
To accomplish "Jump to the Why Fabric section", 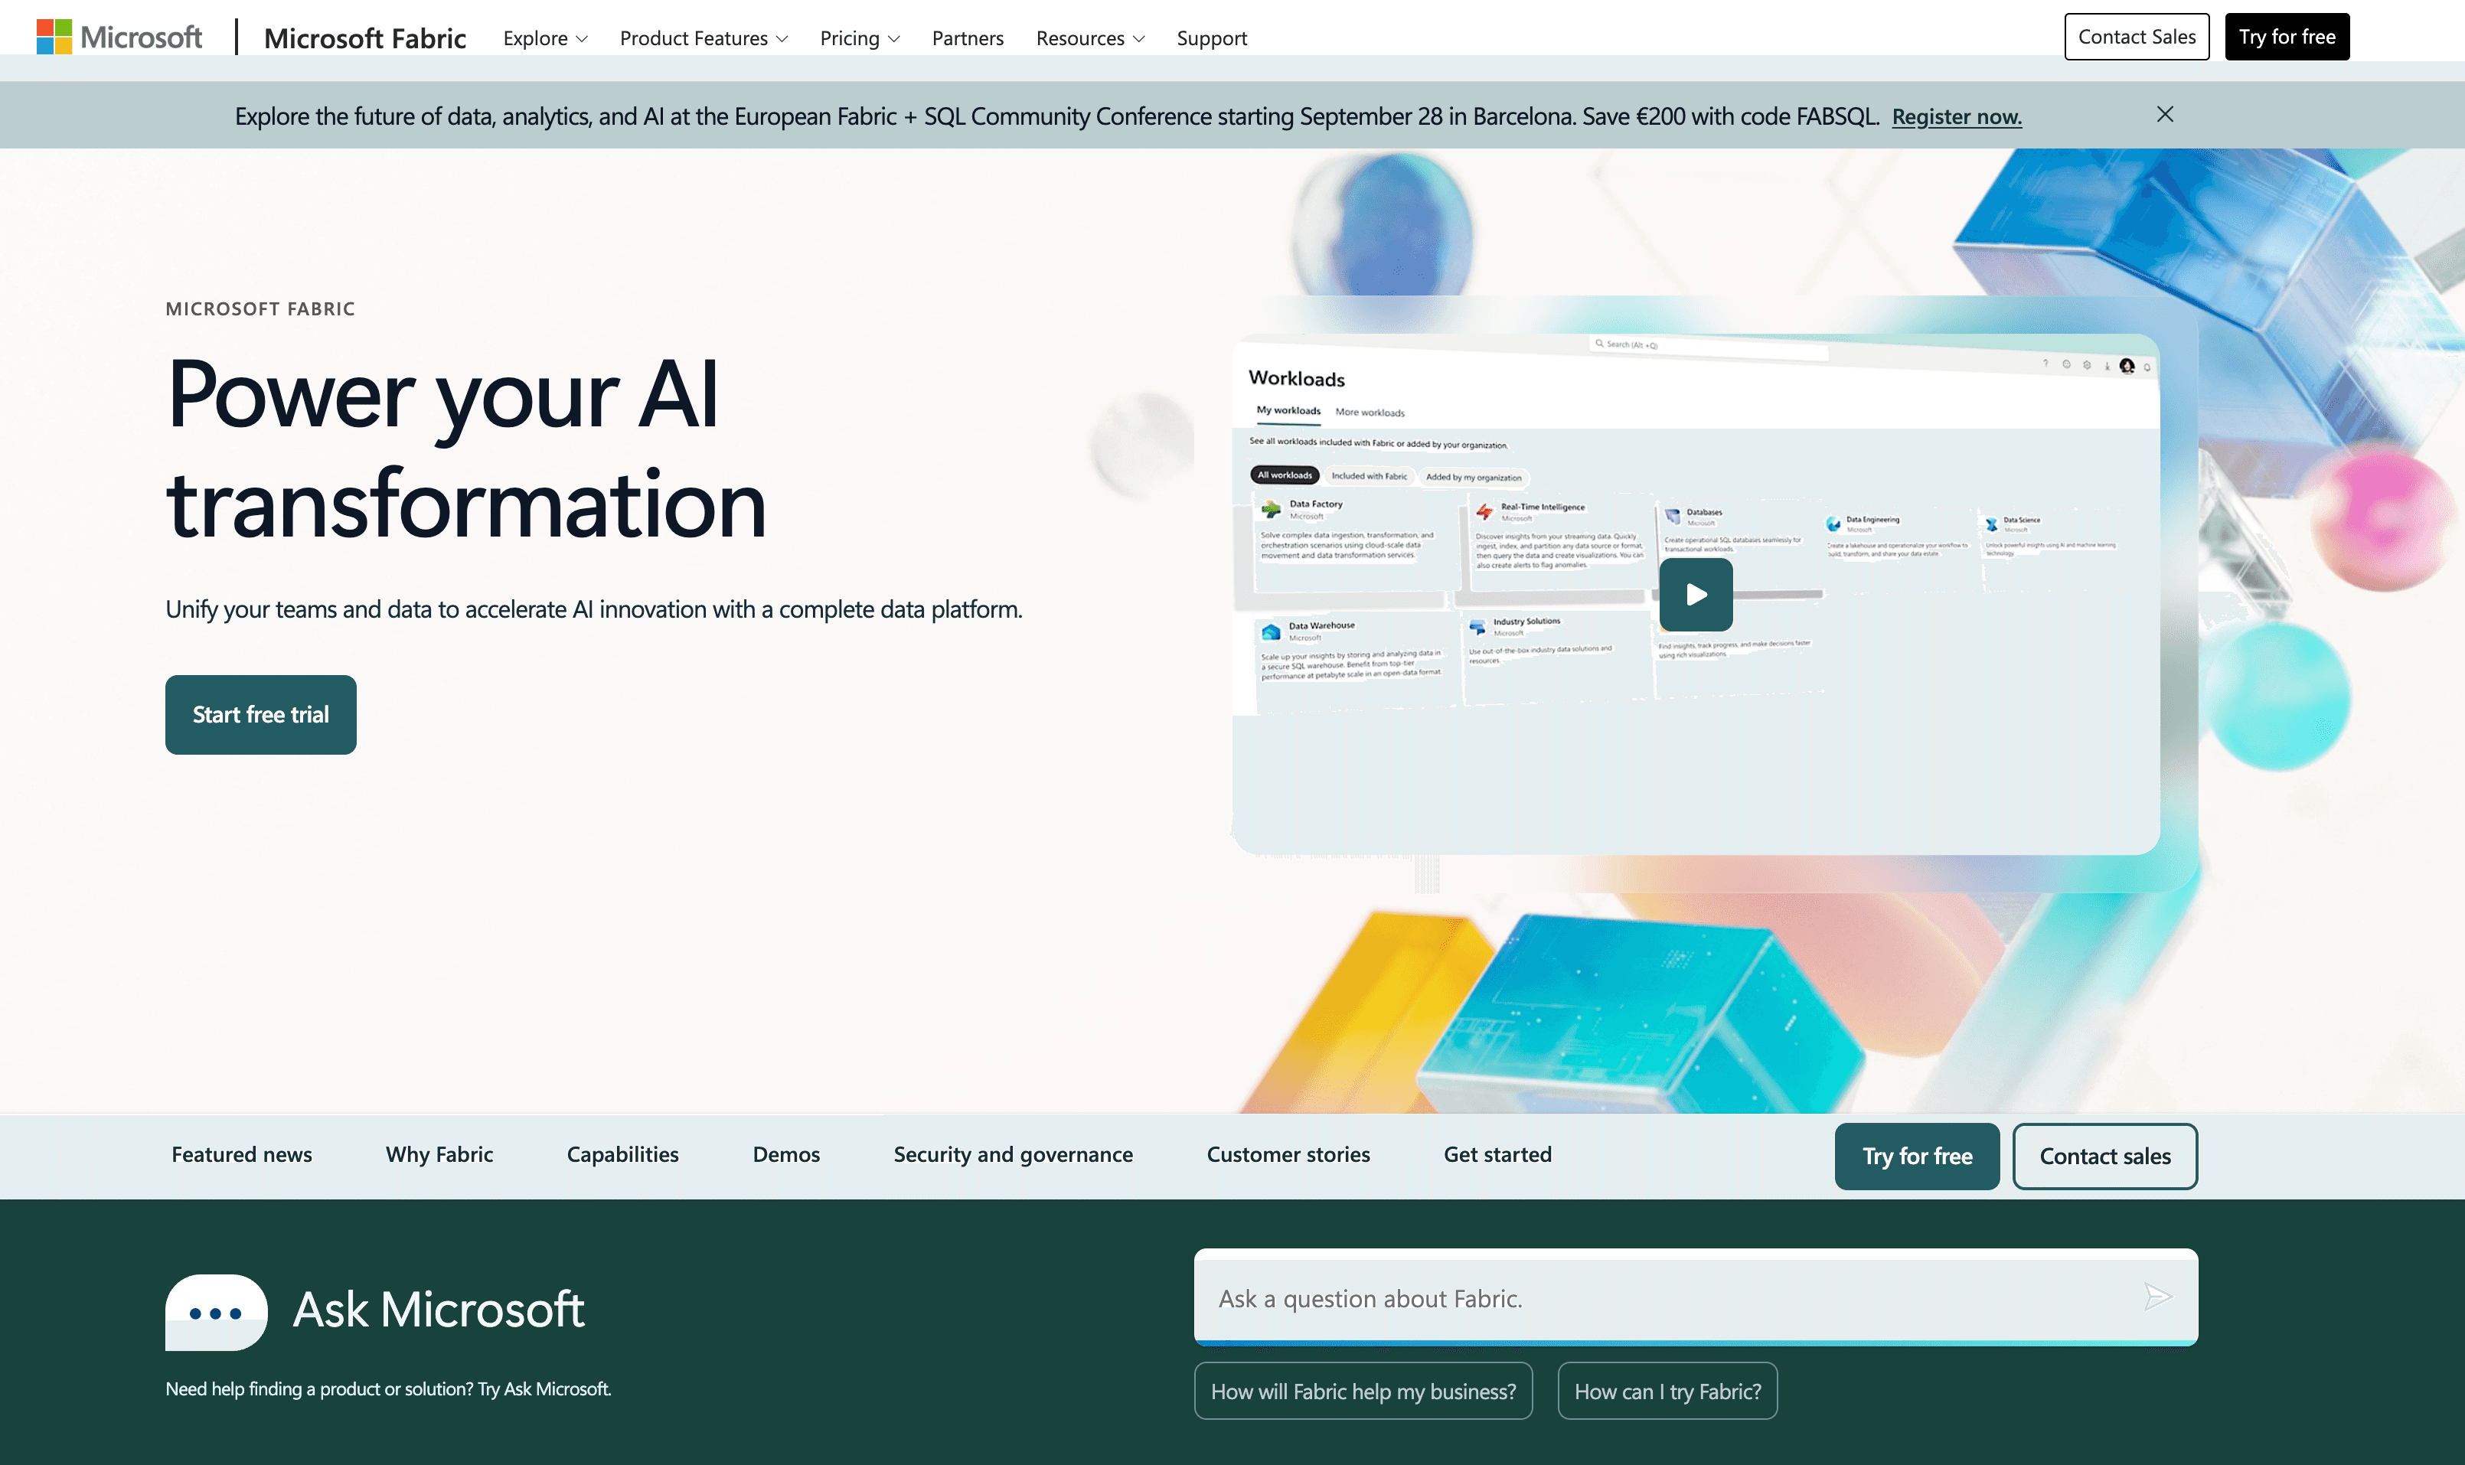I will 439,1154.
